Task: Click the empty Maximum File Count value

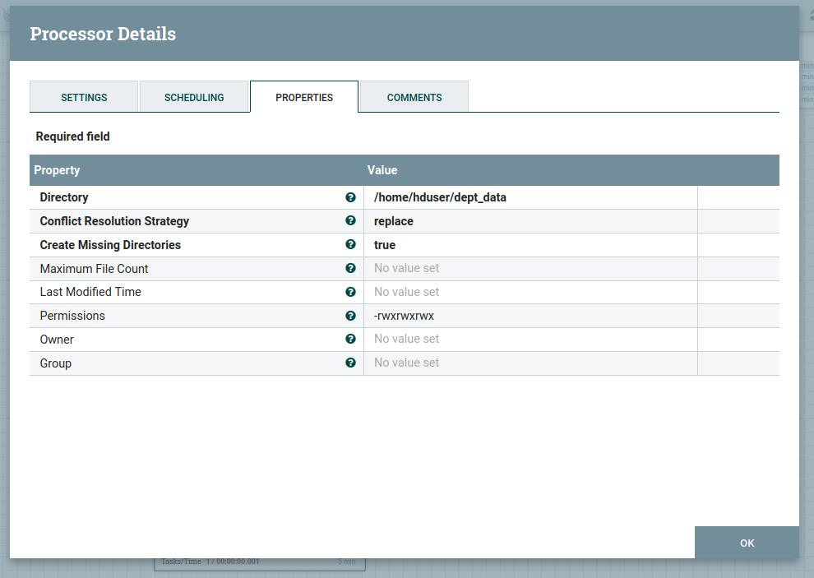Action: (x=407, y=269)
